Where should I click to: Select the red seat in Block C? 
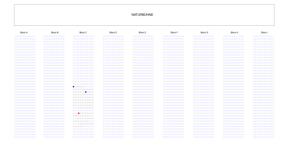click(x=79, y=114)
